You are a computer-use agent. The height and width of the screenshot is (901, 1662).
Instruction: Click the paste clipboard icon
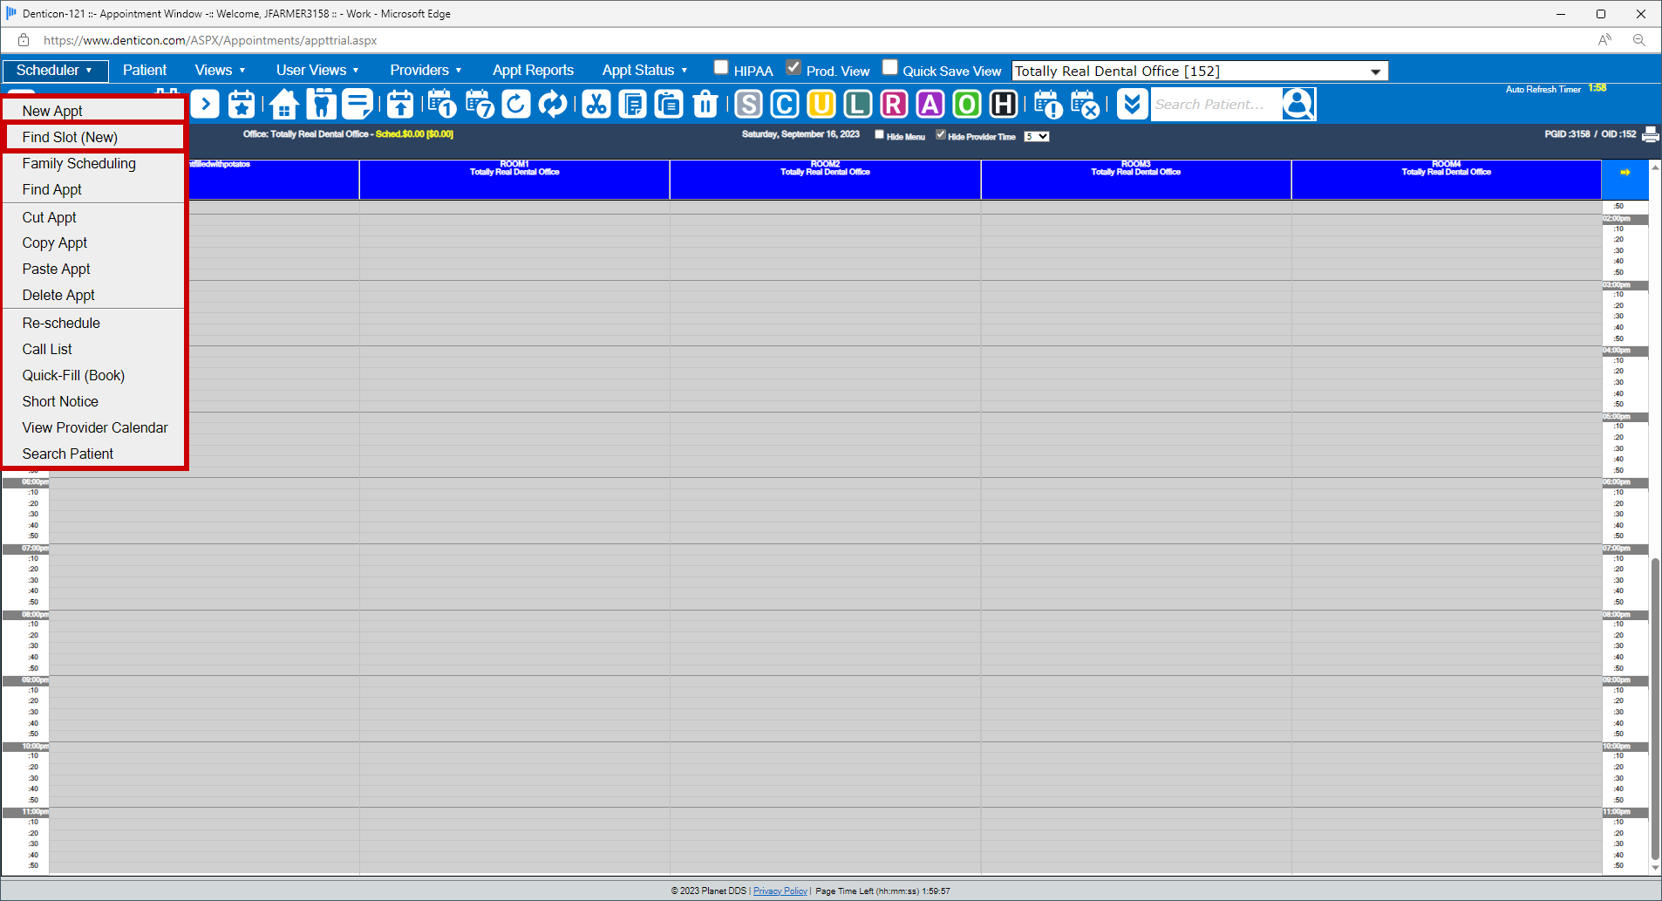[x=669, y=105]
